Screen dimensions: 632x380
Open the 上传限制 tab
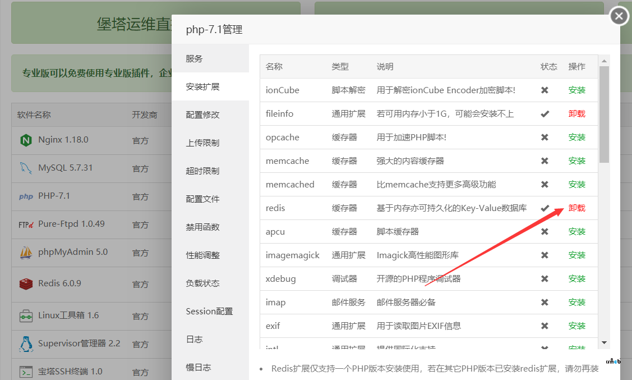click(210, 143)
